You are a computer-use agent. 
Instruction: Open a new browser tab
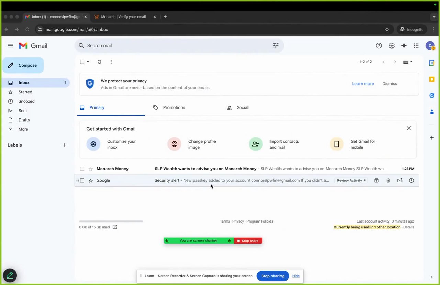point(165,16)
